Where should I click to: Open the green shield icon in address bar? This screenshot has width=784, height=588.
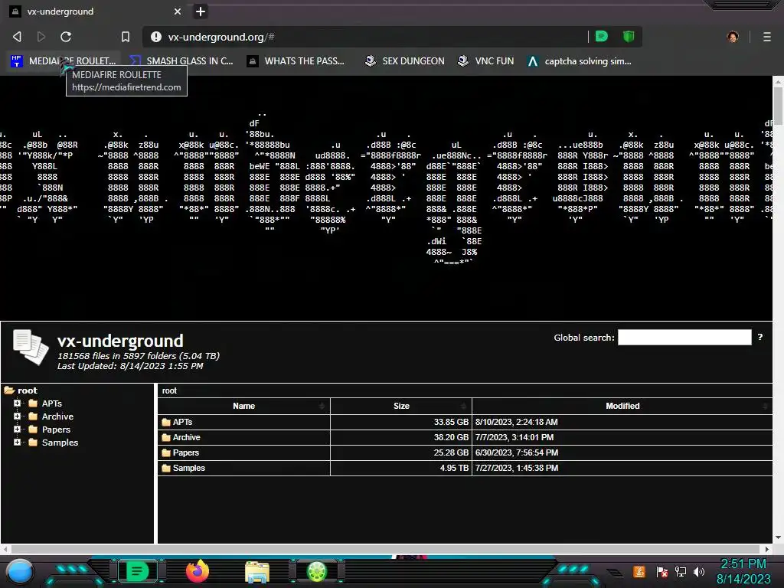[x=629, y=36]
